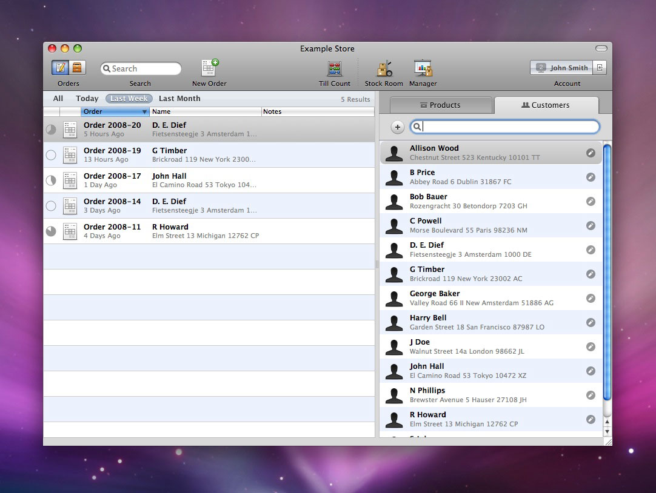Sort by the Order column header
This screenshot has width=656, height=493.
click(115, 111)
